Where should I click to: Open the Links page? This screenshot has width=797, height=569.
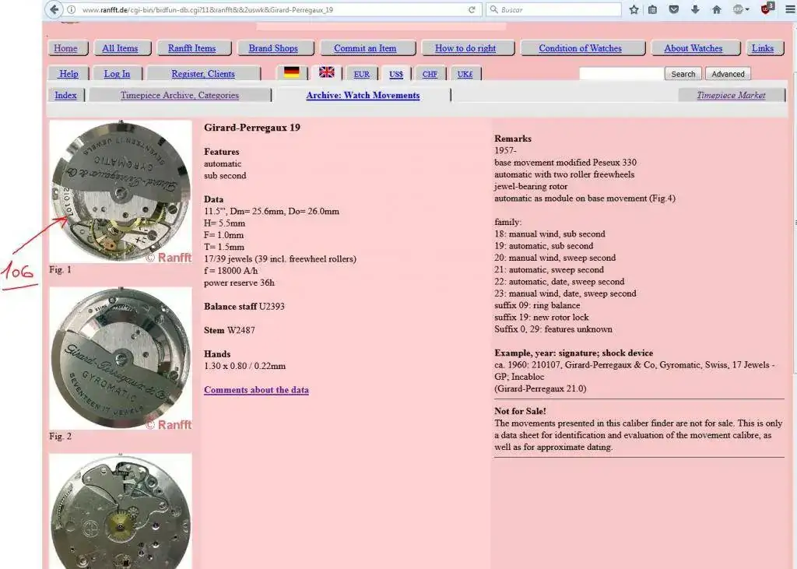(763, 48)
